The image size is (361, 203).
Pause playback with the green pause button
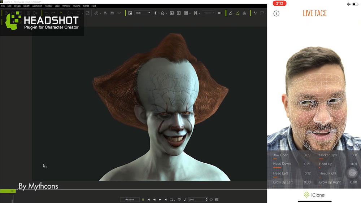click(x=143, y=199)
